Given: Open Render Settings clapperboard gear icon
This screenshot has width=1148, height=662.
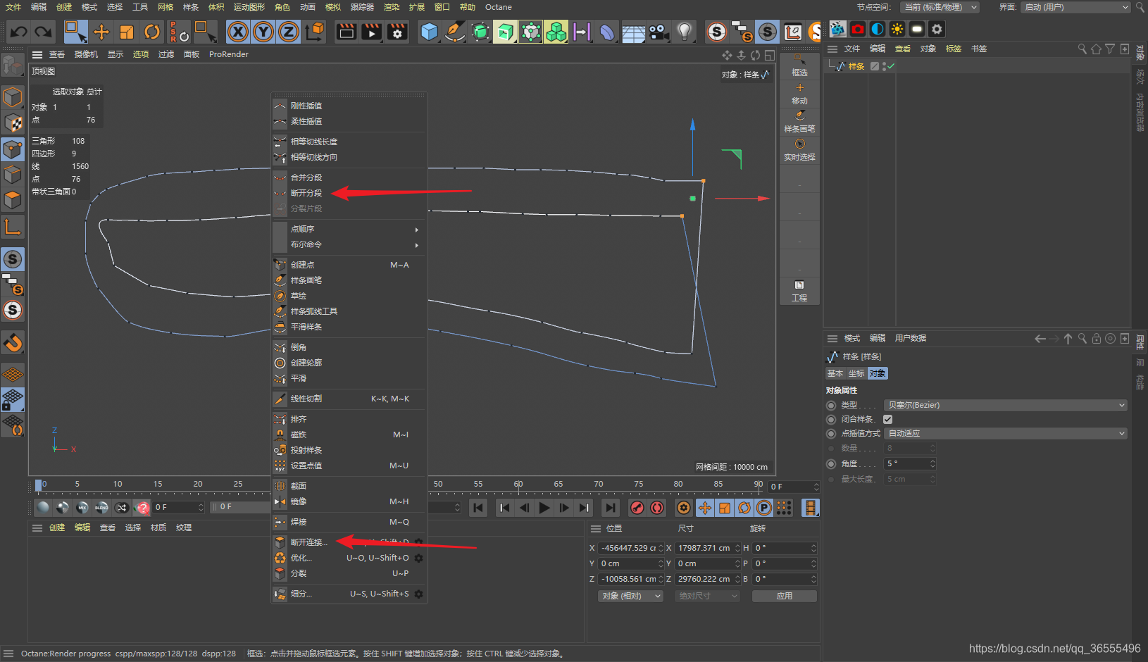Looking at the screenshot, I should click(x=397, y=32).
